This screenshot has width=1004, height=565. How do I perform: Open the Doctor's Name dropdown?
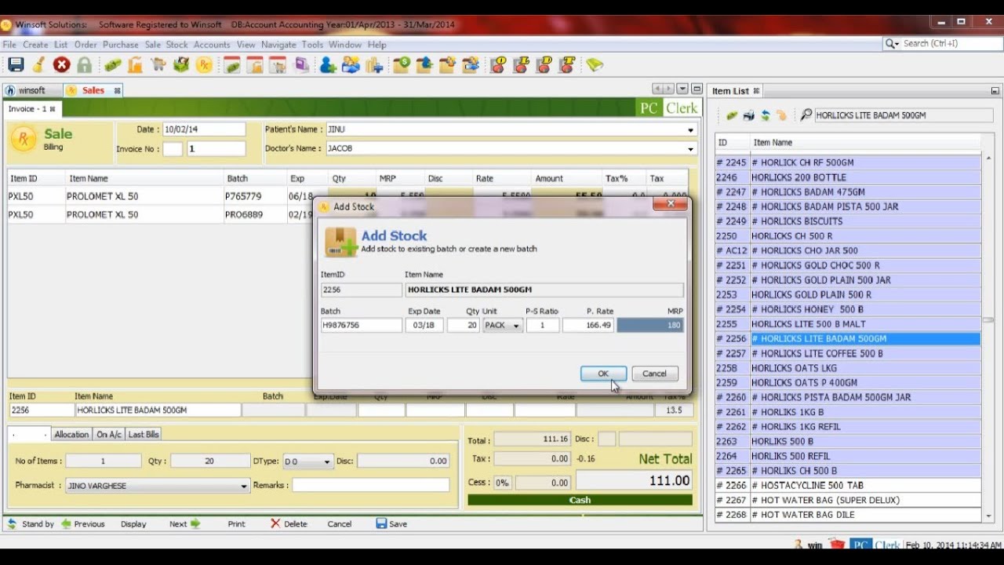pyautogui.click(x=690, y=148)
